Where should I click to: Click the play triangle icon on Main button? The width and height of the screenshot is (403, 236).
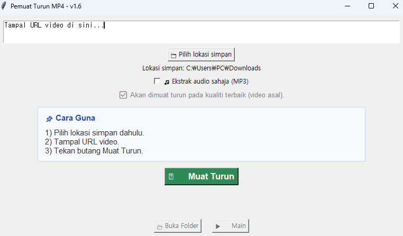tap(218, 226)
